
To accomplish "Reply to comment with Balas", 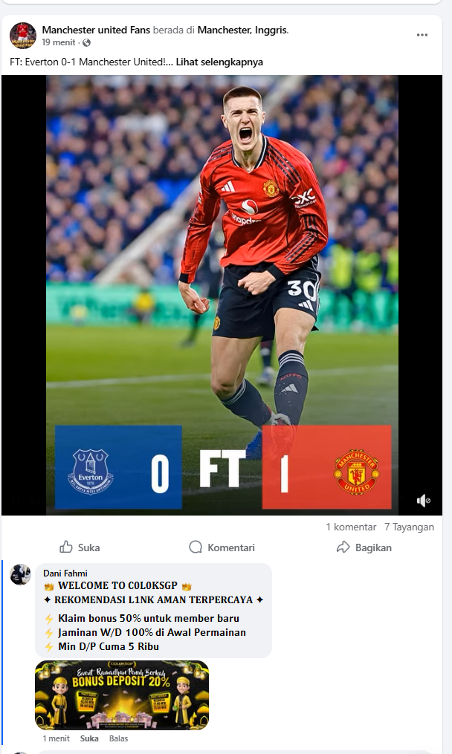I will click(x=118, y=738).
